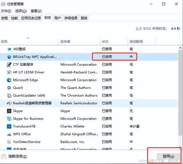
Task: Sort by the 启动影响 column header
Action: point(142,42)
